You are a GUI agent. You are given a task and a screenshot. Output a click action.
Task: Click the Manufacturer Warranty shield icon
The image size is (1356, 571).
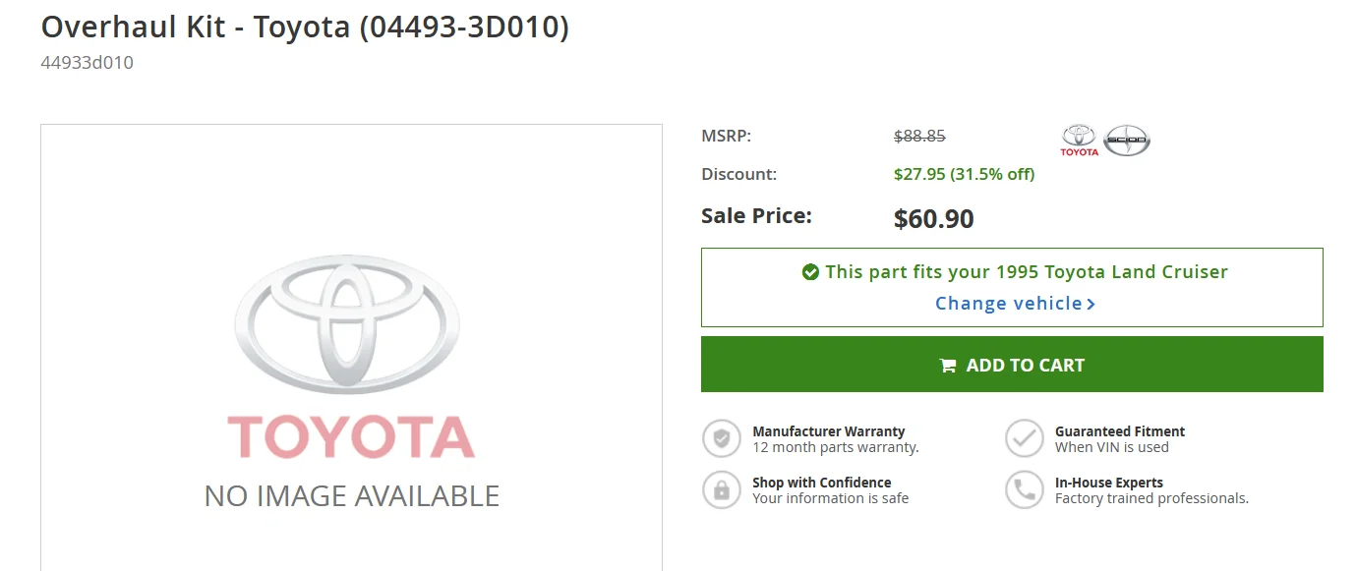coord(722,438)
